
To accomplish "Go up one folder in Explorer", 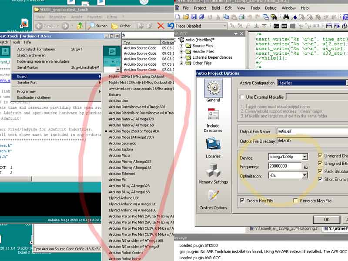I will click(80, 26).
